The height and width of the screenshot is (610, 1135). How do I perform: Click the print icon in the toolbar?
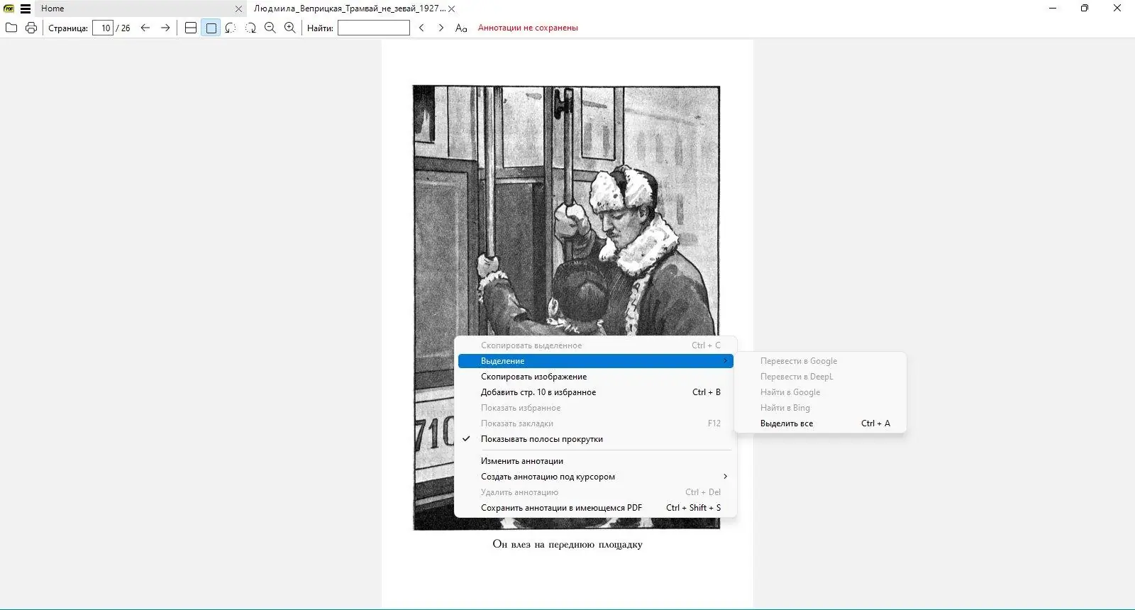(31, 28)
